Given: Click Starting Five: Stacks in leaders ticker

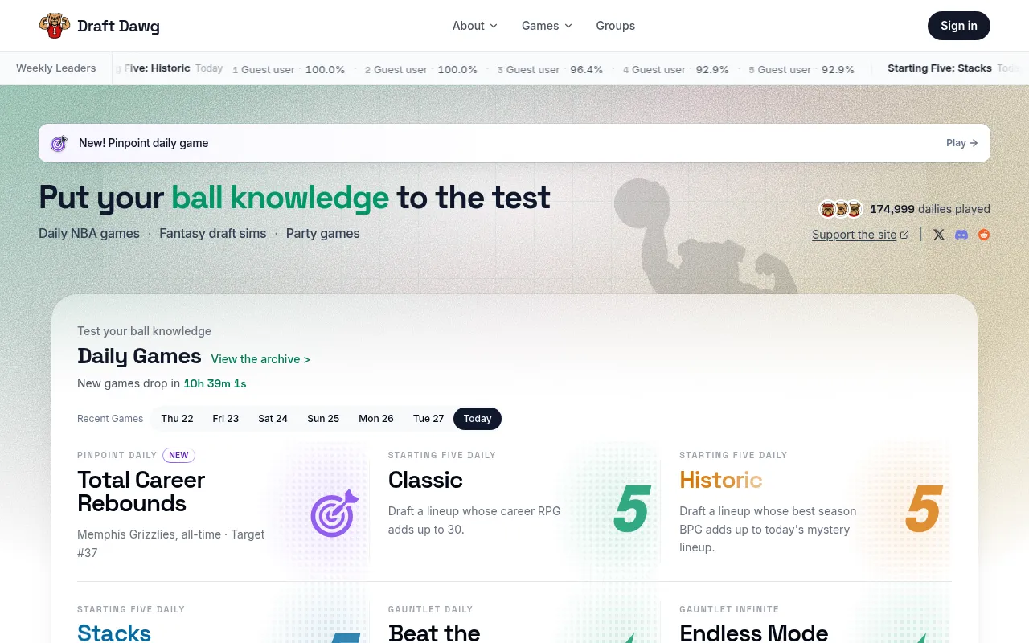Looking at the screenshot, I should (x=940, y=68).
